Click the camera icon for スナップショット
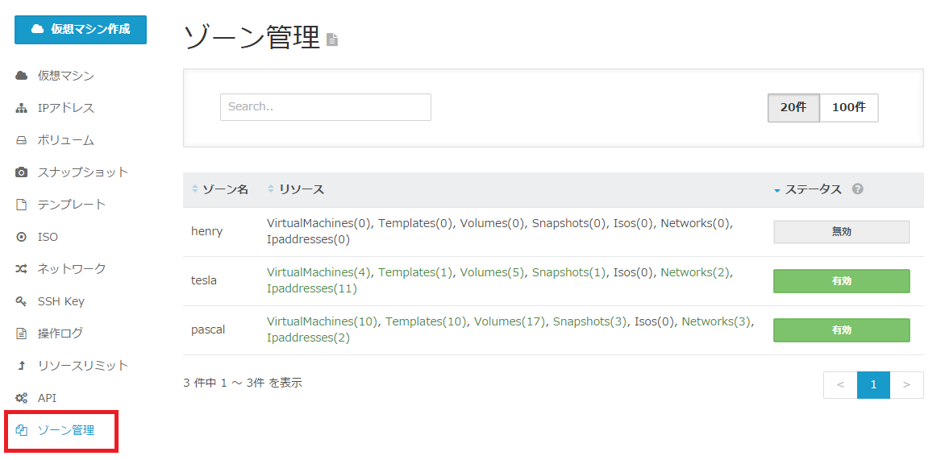Viewport: 945px width, 460px height. [22, 172]
